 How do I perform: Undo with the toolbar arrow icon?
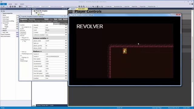pos(4,6)
